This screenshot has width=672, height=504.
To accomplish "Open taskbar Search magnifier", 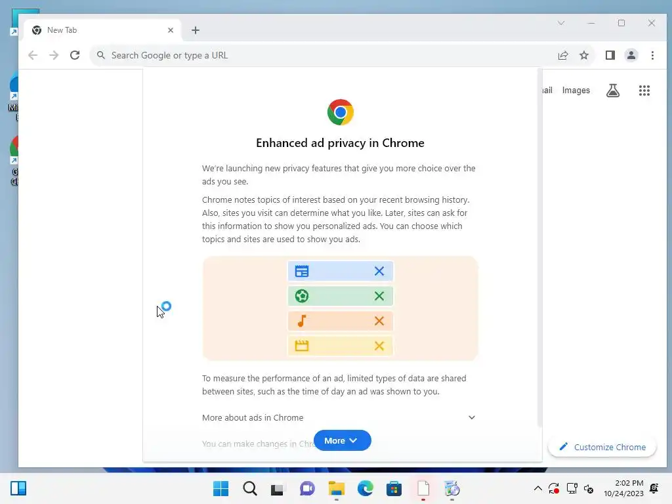I will pyautogui.click(x=250, y=488).
